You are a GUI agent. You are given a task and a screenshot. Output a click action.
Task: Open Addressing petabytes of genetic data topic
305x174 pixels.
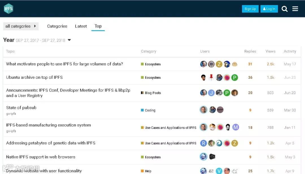[51, 143]
